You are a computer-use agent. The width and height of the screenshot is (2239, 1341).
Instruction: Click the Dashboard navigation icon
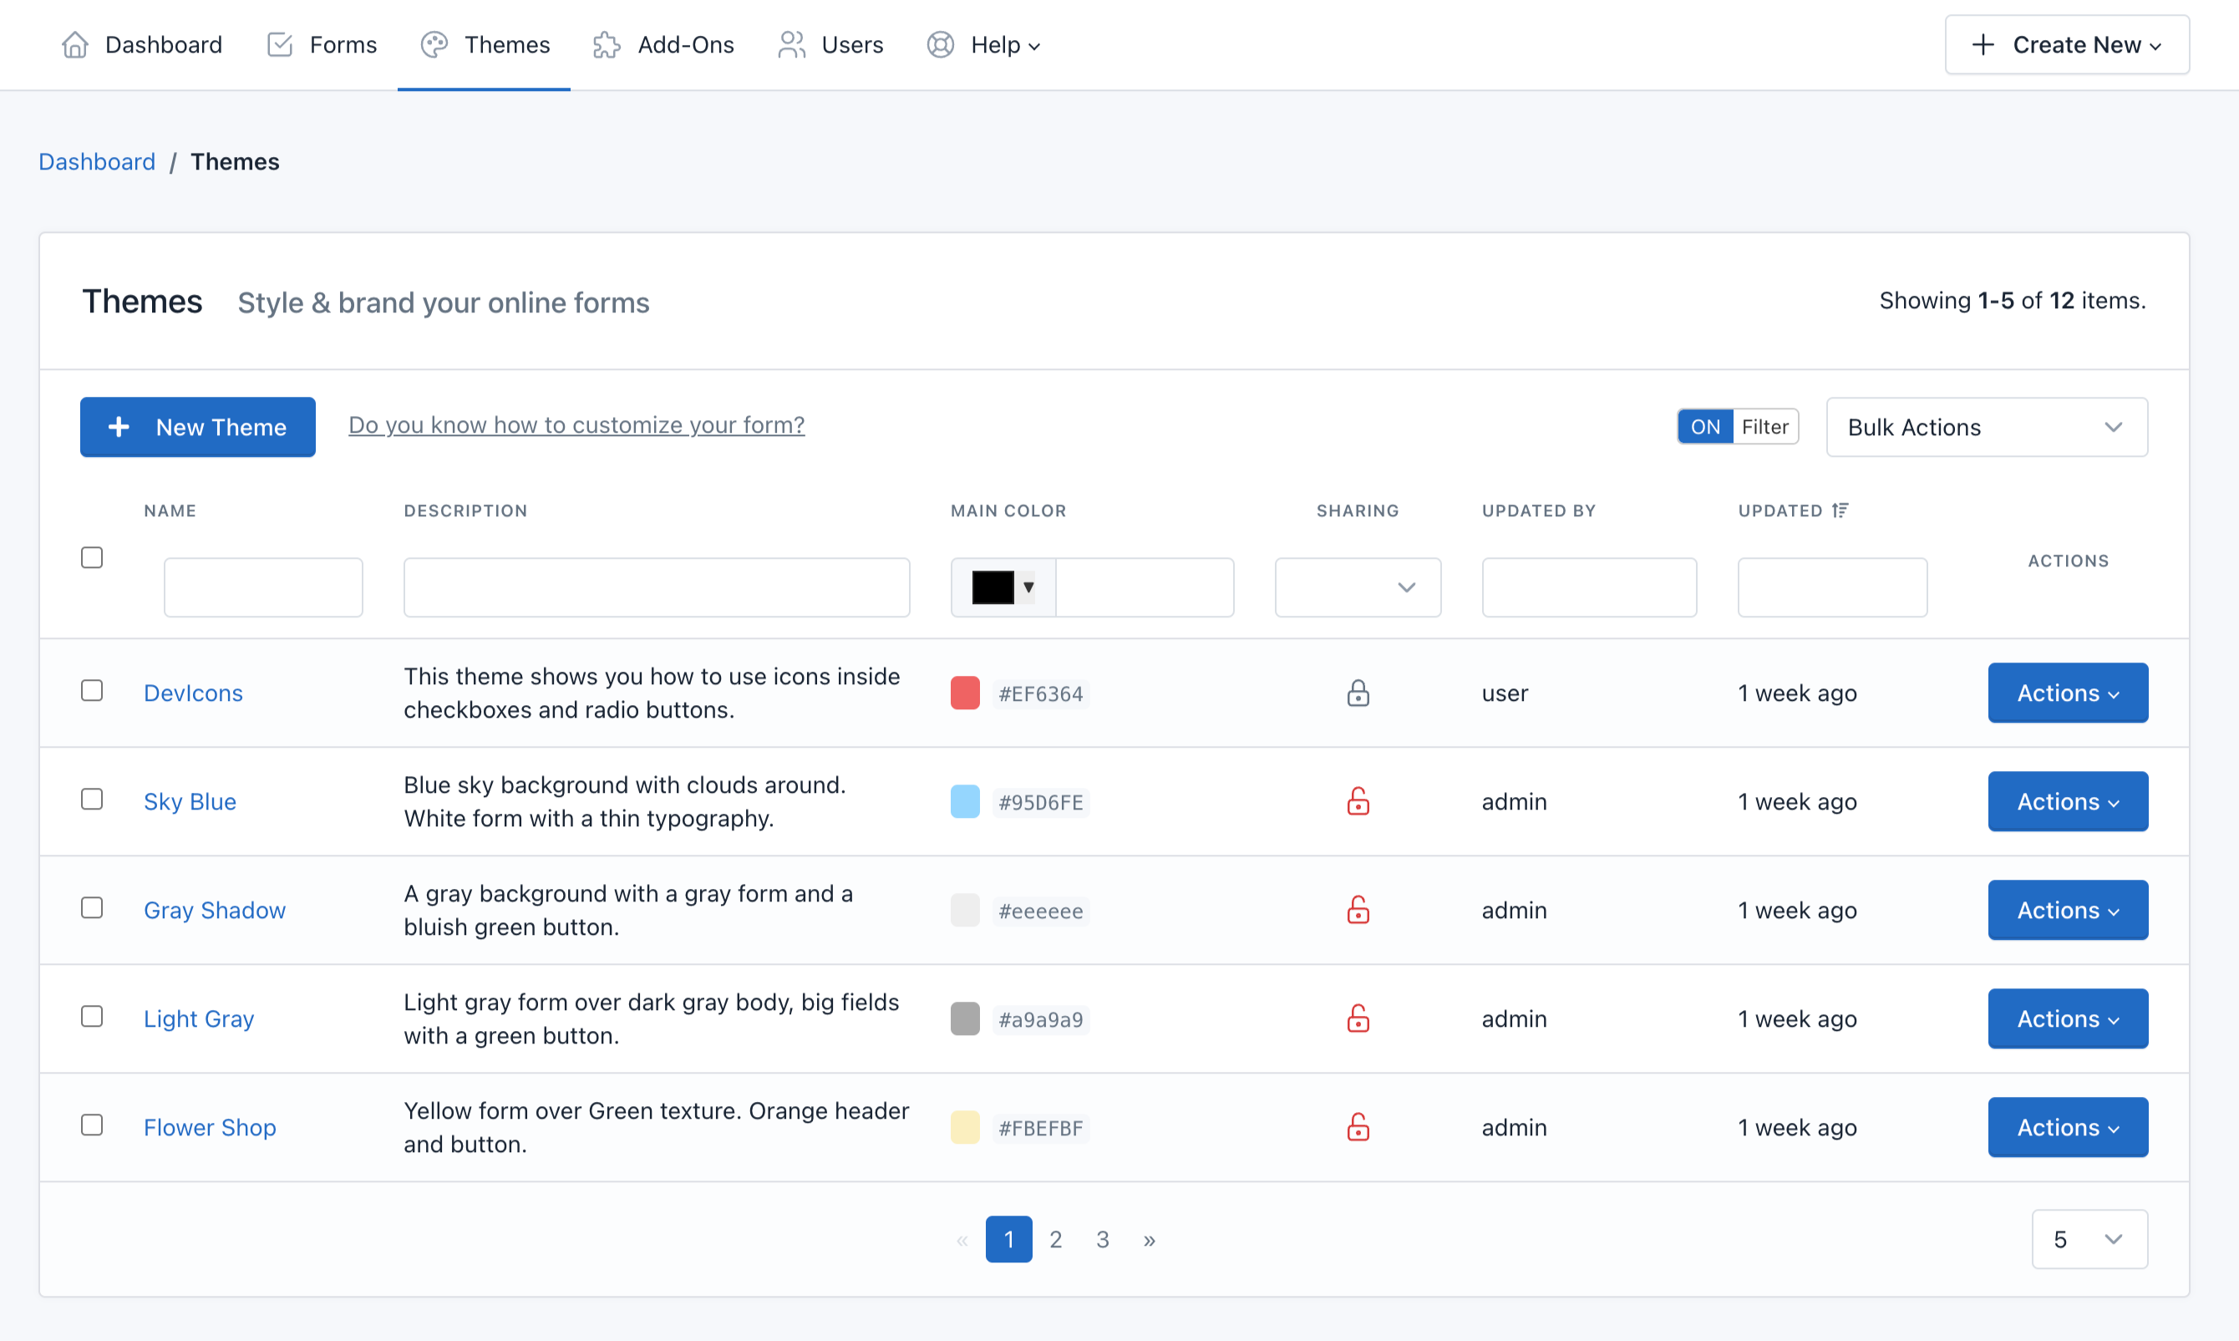[75, 45]
